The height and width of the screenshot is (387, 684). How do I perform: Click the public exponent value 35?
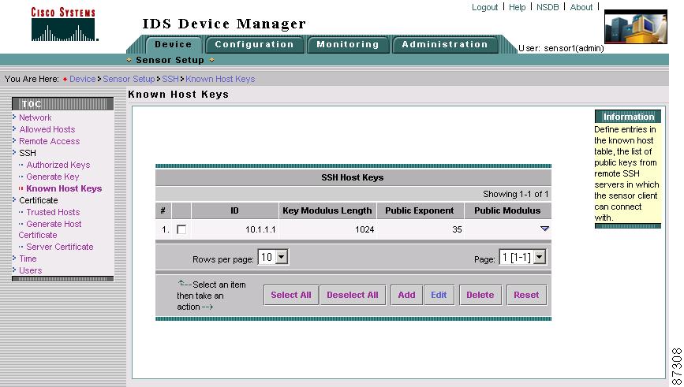click(x=457, y=229)
